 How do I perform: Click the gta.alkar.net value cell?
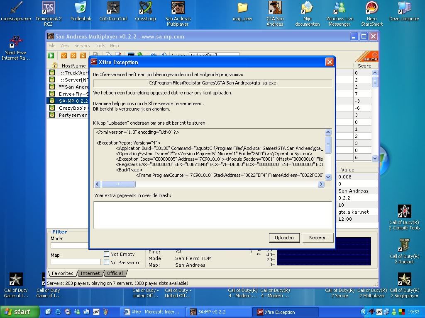(x=357, y=212)
